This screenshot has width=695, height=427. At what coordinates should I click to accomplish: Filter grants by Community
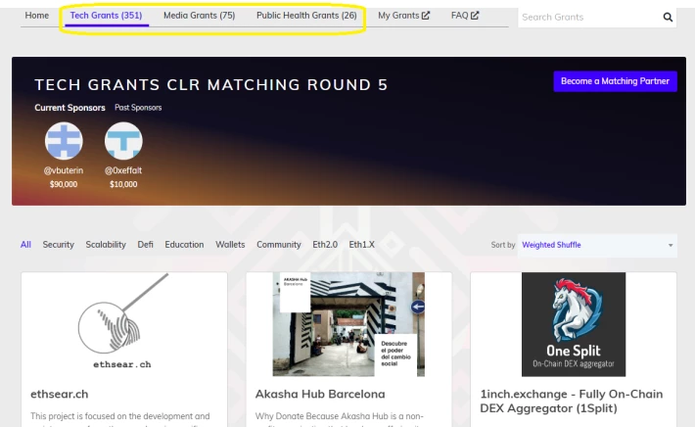(x=279, y=245)
